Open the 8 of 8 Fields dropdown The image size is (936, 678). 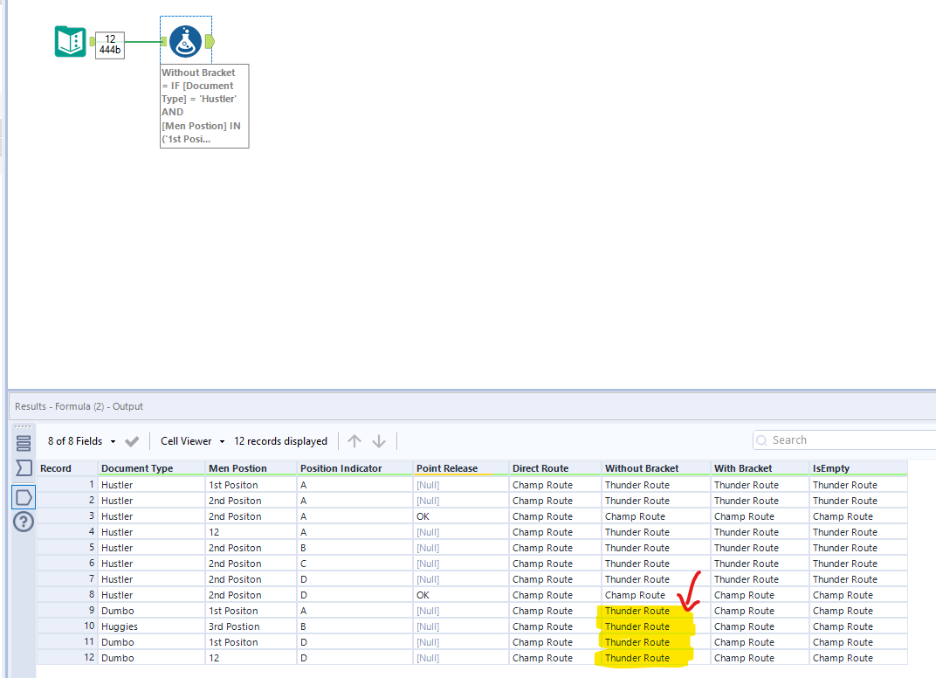click(x=81, y=441)
